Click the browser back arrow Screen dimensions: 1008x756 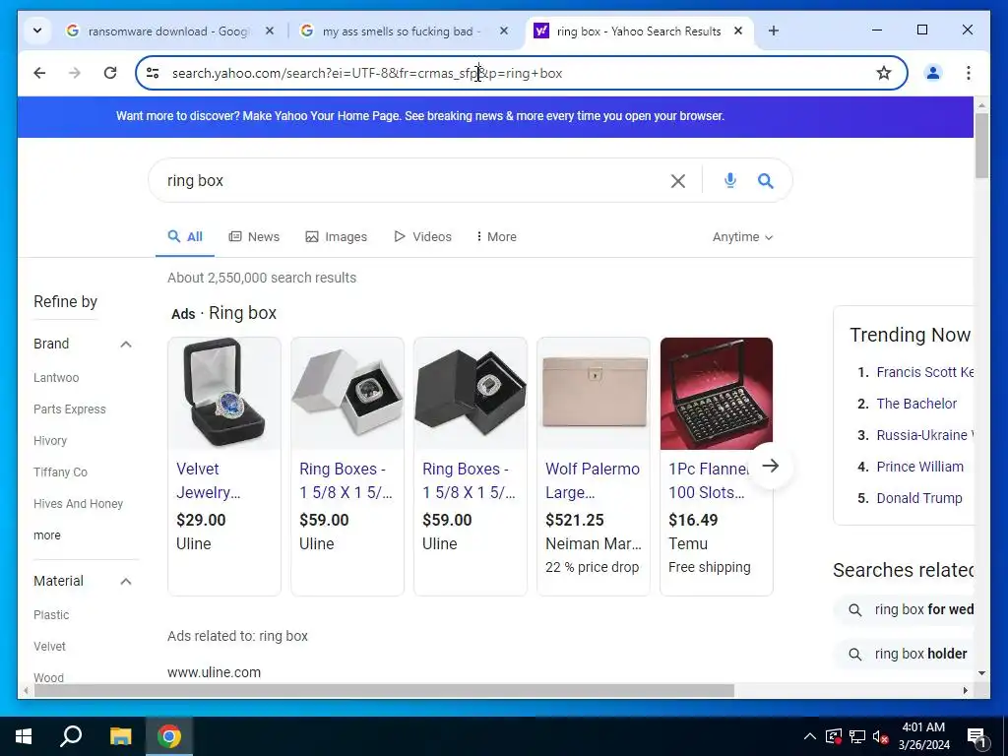coord(39,73)
